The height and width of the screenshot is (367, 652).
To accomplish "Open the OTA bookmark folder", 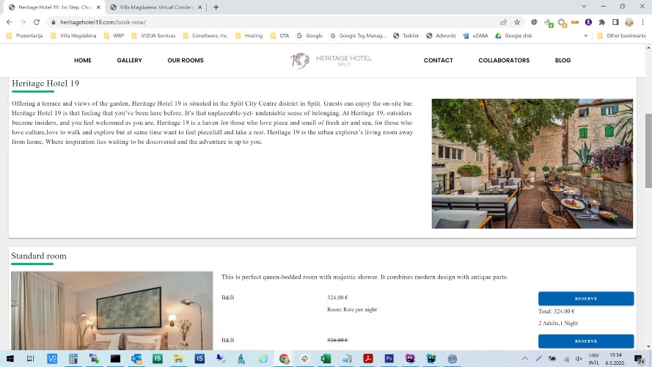I will tap(279, 36).
